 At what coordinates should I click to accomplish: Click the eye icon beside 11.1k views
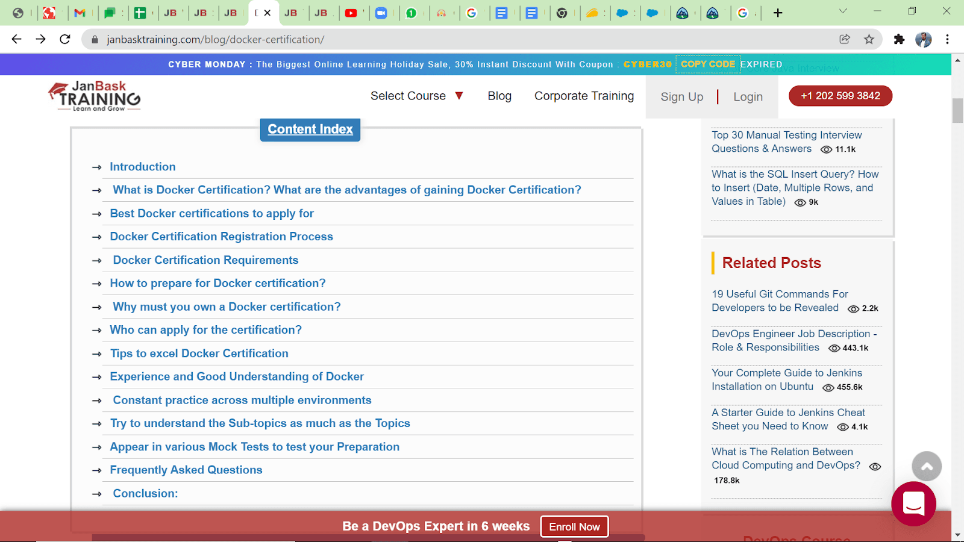(x=827, y=149)
